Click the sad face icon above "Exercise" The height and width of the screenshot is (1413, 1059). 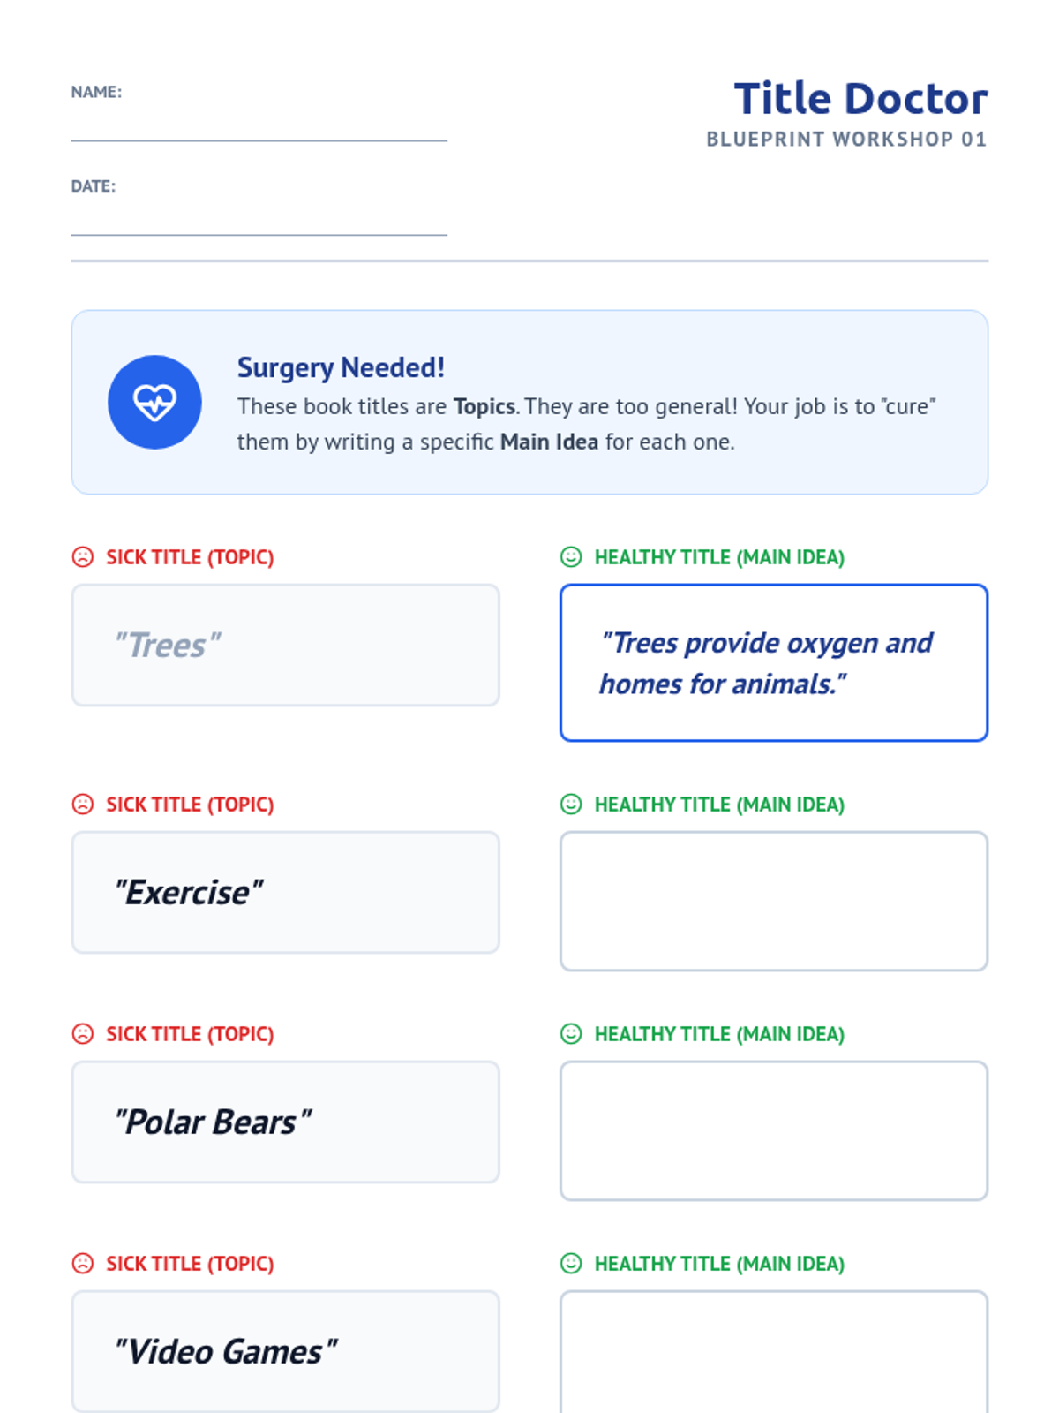coord(83,805)
